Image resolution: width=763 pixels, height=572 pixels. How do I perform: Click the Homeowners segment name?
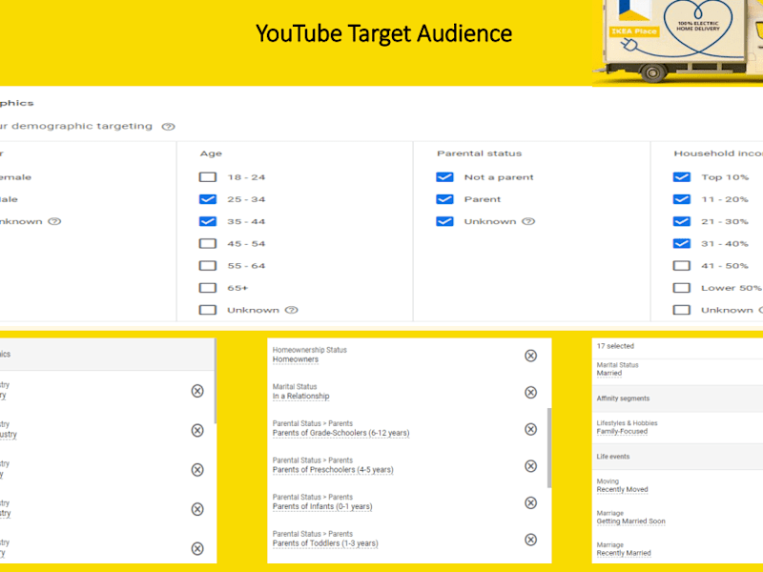[x=296, y=359]
